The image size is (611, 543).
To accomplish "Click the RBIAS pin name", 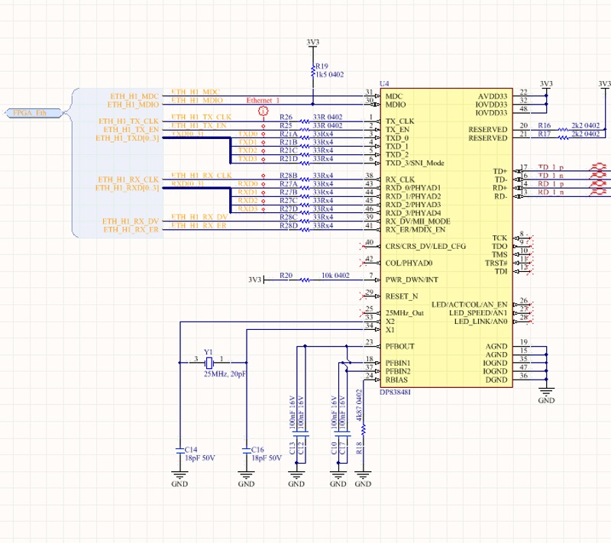I will (x=396, y=380).
